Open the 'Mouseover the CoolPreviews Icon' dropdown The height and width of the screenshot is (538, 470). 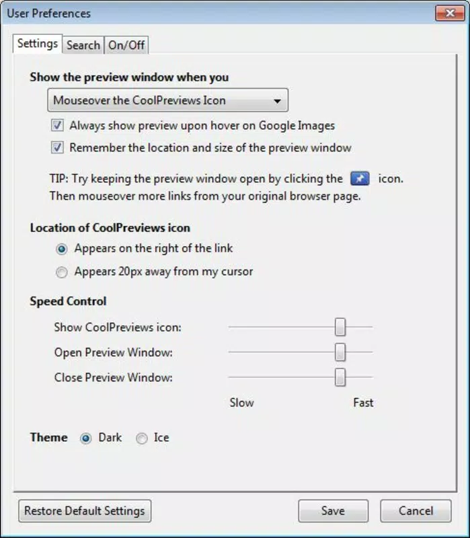click(167, 100)
